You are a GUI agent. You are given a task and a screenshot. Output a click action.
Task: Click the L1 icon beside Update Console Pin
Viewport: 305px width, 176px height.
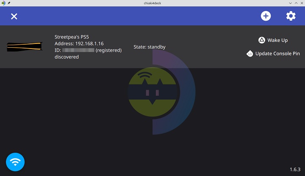coord(250,54)
